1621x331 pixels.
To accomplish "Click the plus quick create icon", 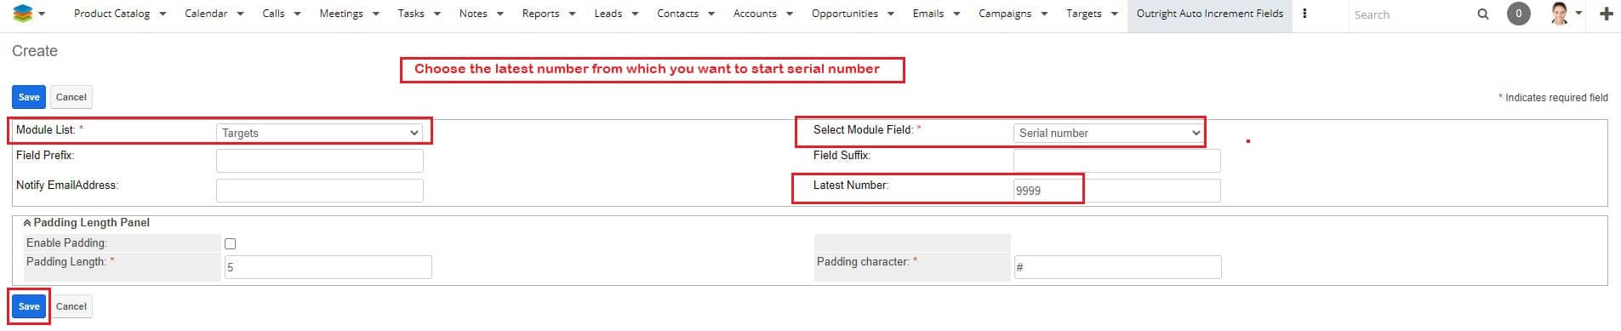I will (1607, 14).
